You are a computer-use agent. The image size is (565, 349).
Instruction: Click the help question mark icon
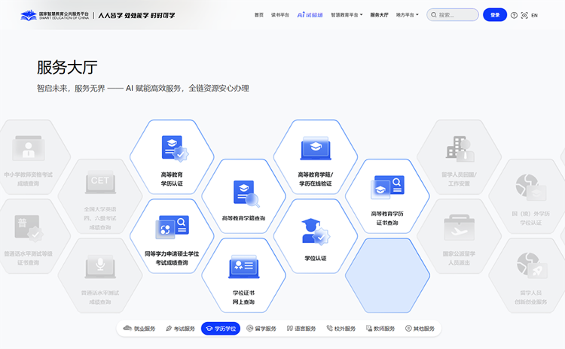[514, 15]
